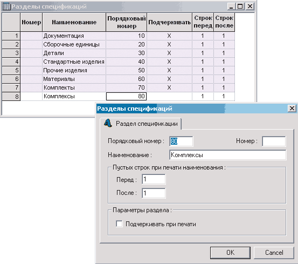Click the Комплекты cell

click(x=74, y=87)
